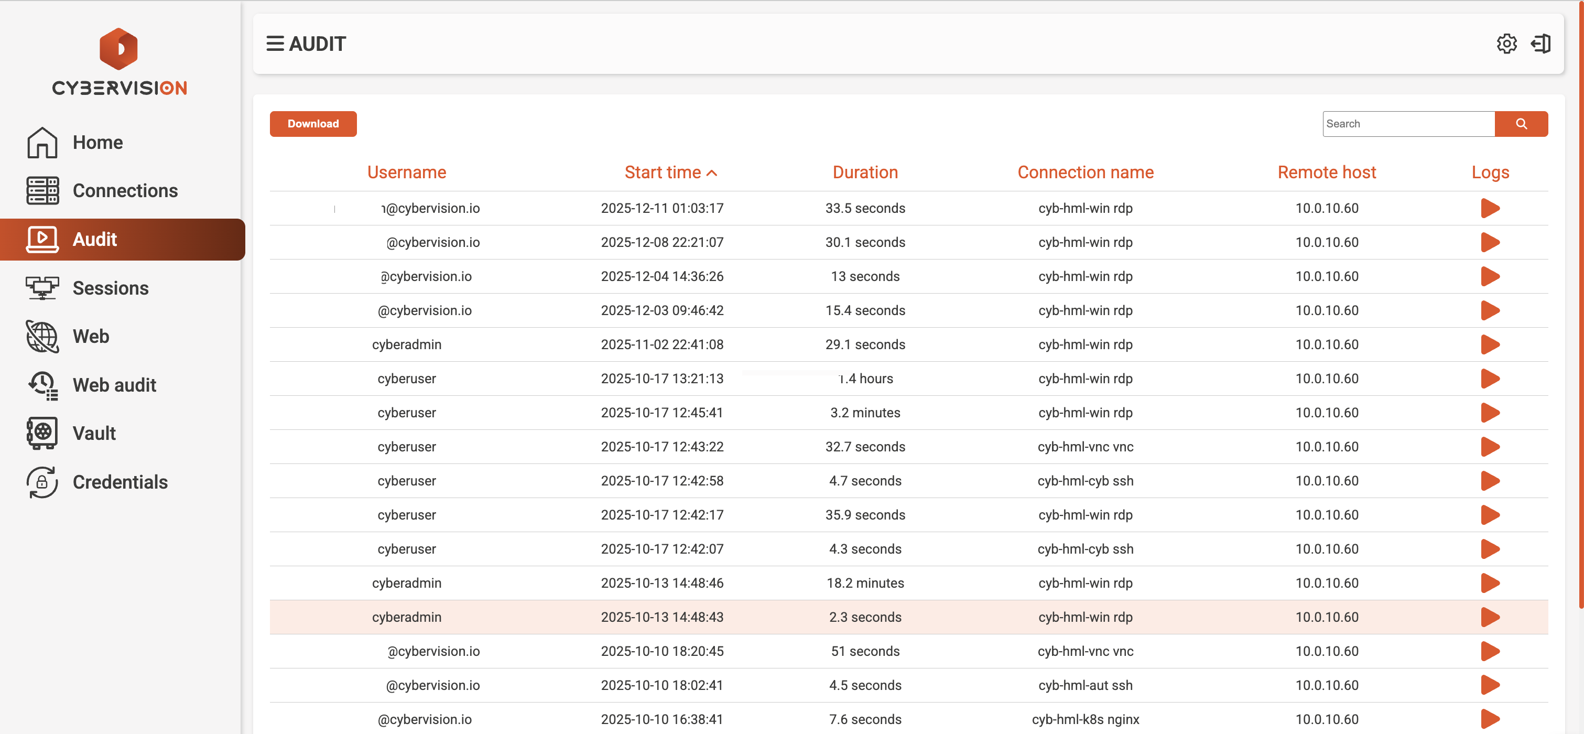Play log of cyb-hml-k8s nginx session
1584x734 pixels.
(x=1489, y=719)
